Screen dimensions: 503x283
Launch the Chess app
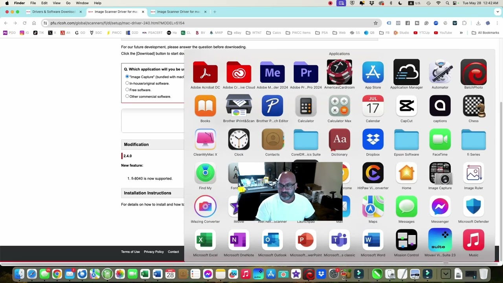(474, 106)
